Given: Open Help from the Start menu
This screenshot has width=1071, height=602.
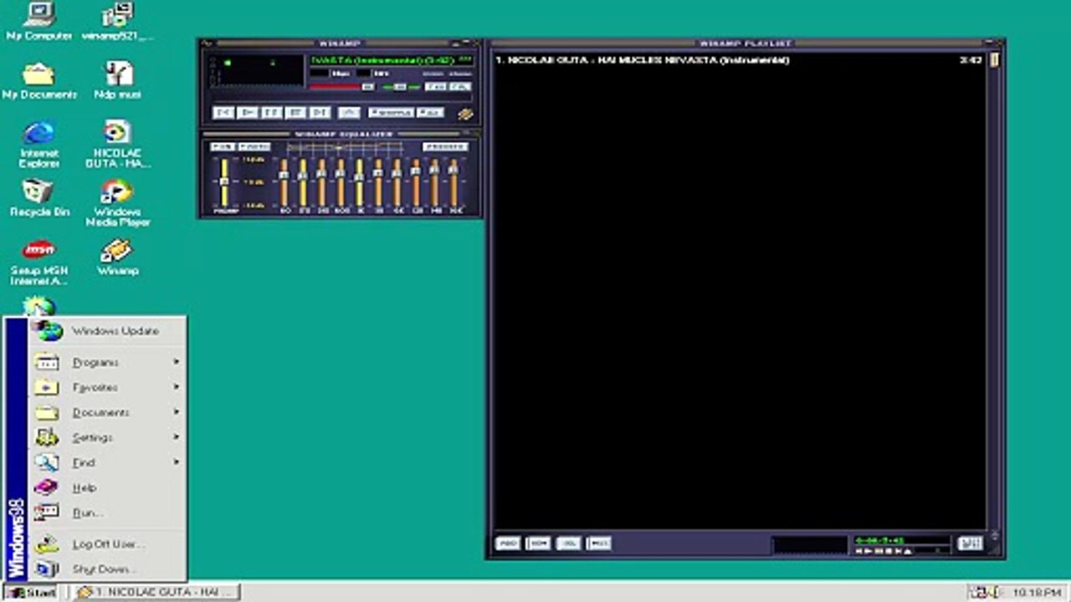Looking at the screenshot, I should (107, 488).
